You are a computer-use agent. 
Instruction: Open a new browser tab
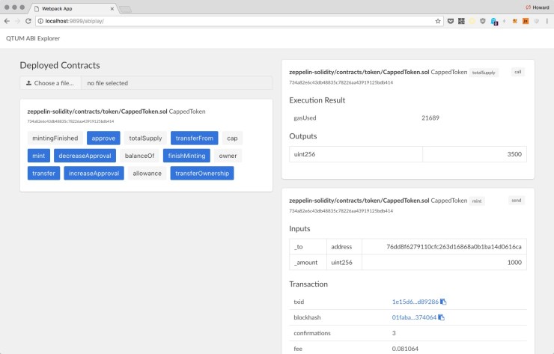(125, 7)
